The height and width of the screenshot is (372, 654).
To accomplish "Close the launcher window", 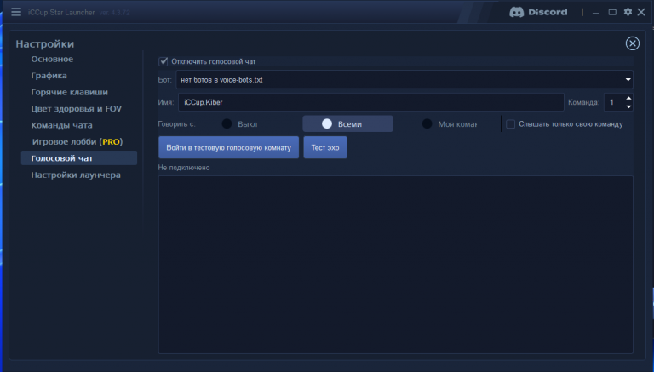I will click(x=641, y=12).
